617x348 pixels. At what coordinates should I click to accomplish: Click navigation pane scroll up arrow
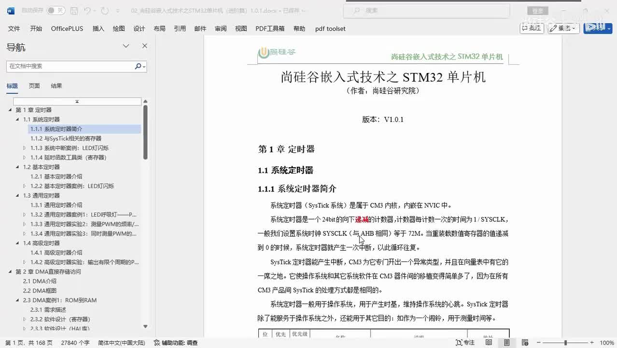click(x=145, y=101)
